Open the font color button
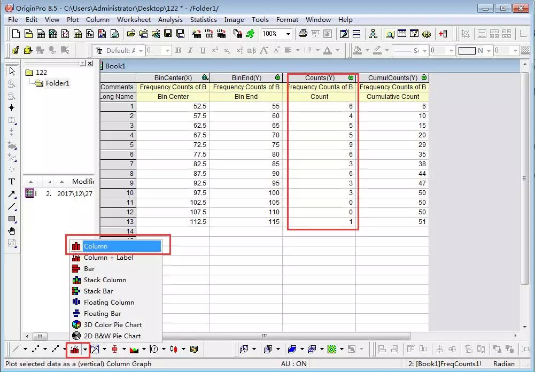 328,51
